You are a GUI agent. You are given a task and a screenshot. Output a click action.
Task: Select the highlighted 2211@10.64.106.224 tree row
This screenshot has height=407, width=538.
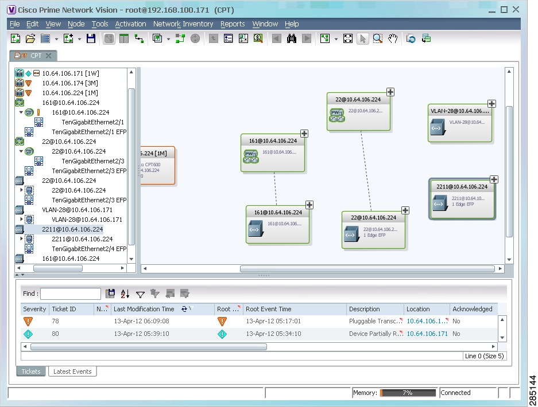(72, 229)
